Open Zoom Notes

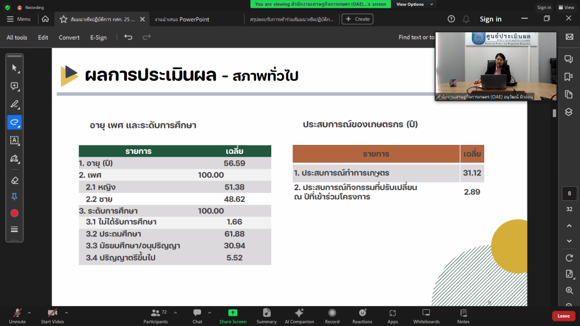pyautogui.click(x=463, y=316)
